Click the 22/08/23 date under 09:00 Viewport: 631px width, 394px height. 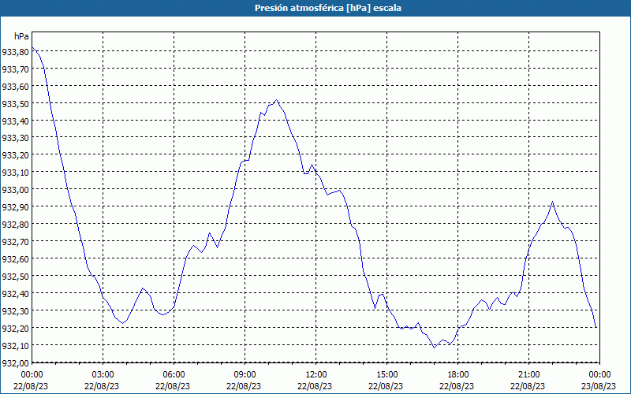[x=244, y=386]
